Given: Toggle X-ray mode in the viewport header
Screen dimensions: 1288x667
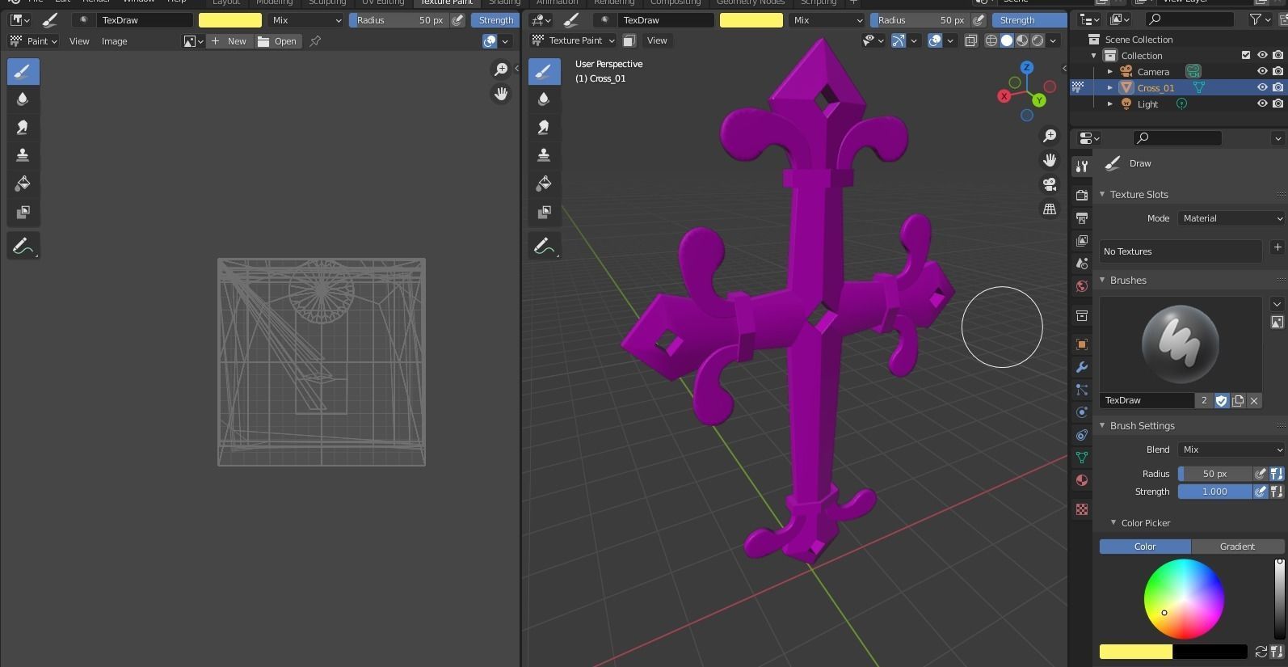Looking at the screenshot, I should coord(971,40).
